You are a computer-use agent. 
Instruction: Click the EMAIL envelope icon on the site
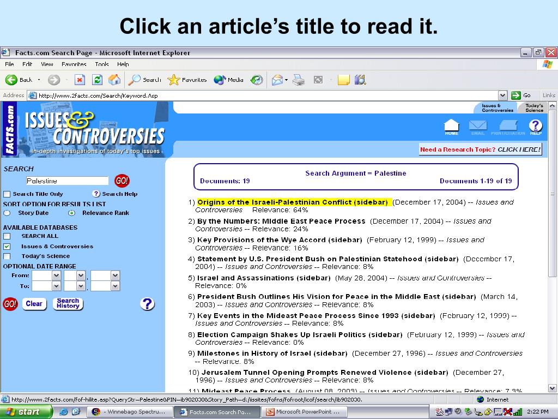coord(478,127)
